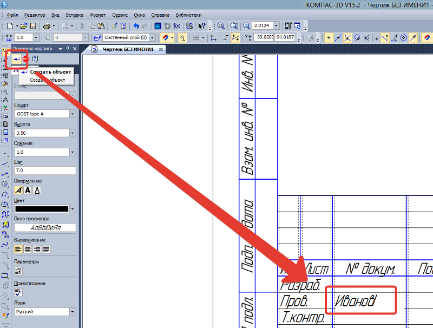
Task: Toggle spell checking under Правописание
Action: [18, 292]
